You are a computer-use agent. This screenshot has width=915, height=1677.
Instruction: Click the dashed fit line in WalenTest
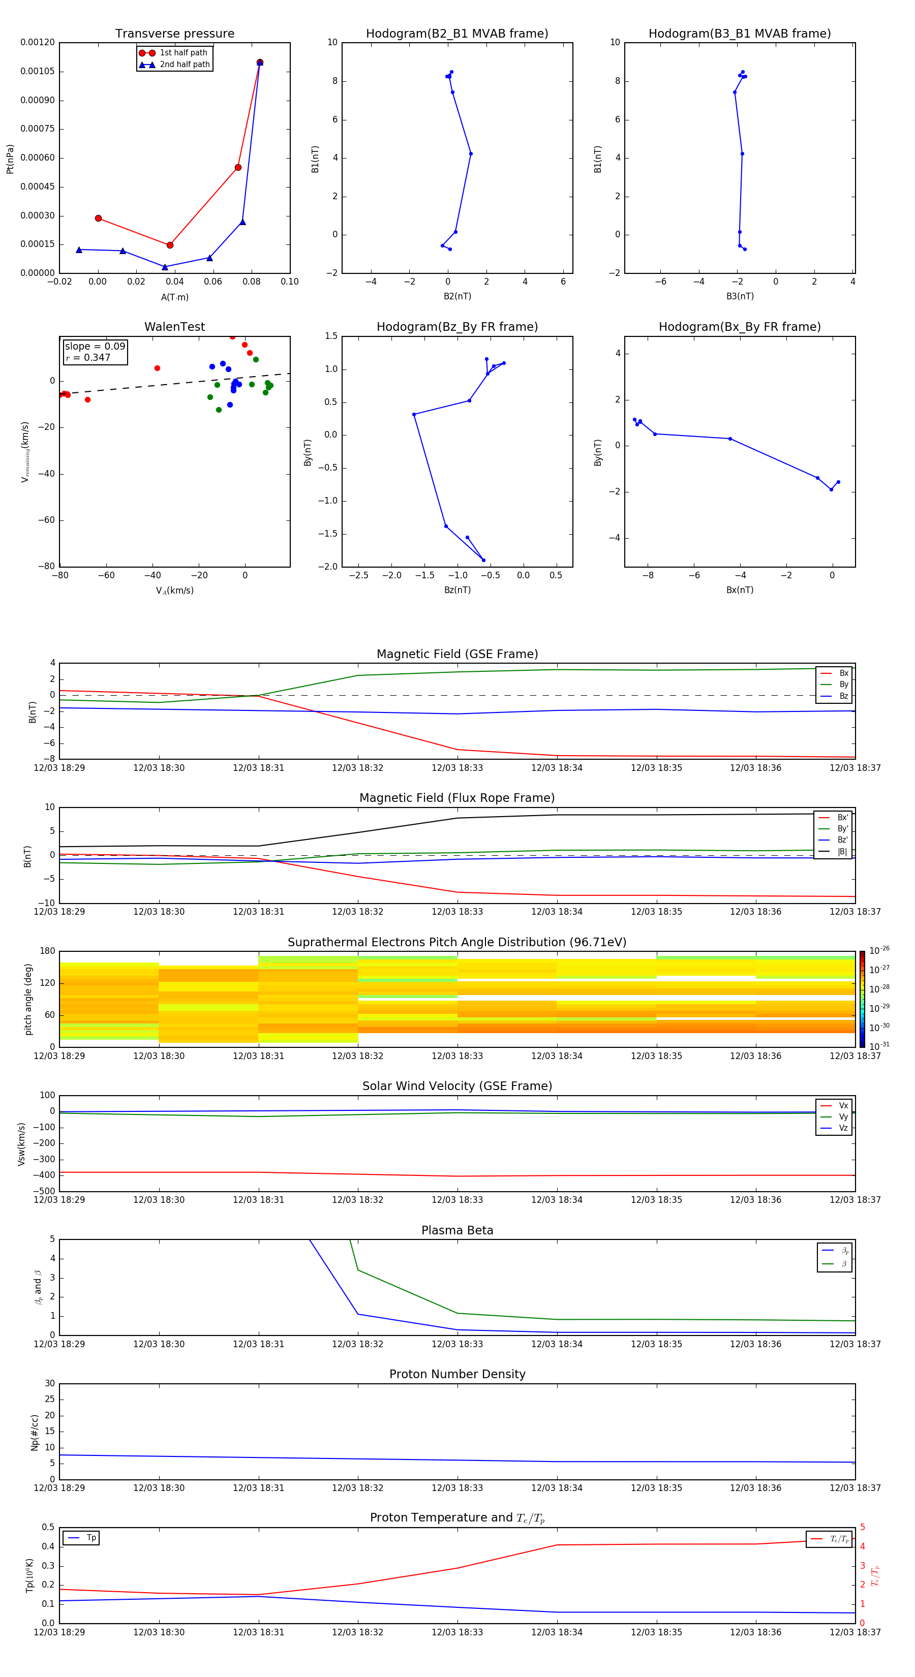[174, 384]
